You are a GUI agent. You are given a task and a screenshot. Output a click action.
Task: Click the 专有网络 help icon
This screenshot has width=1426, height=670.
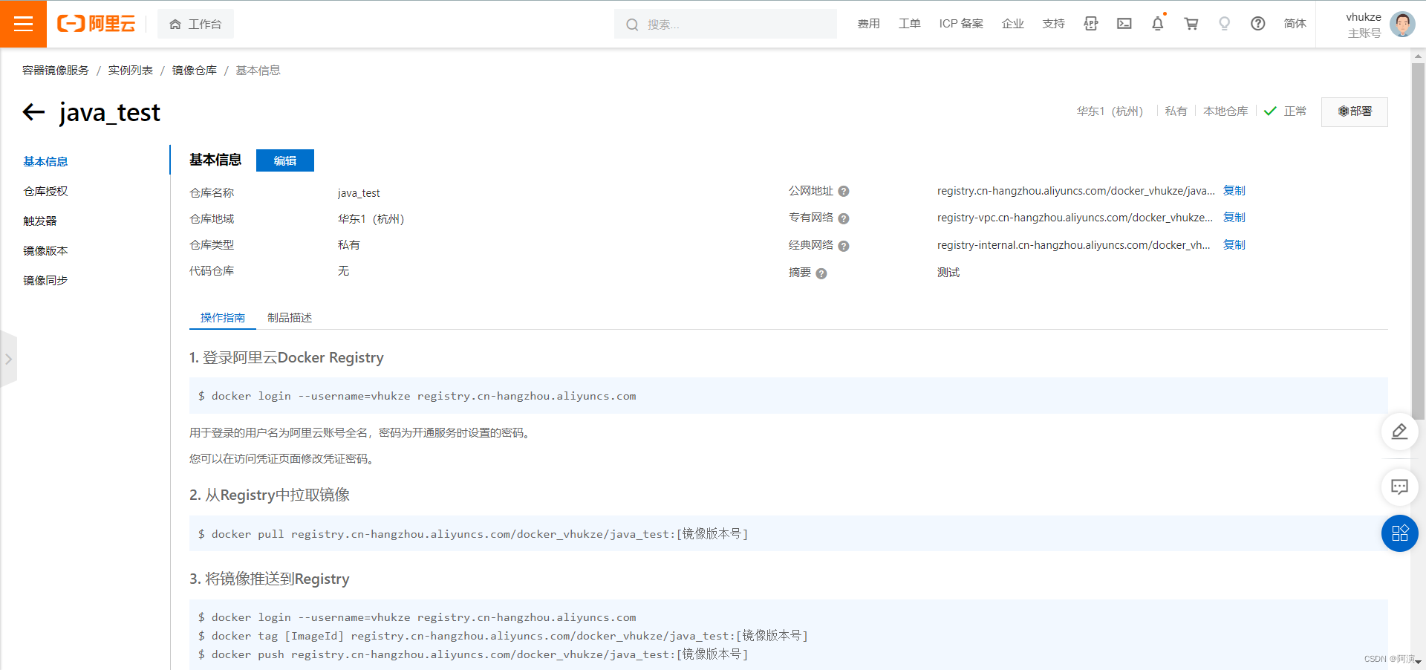tap(844, 218)
